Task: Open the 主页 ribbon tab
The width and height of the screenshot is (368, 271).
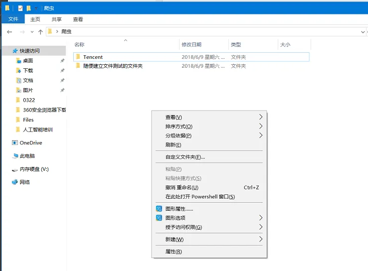Action: tap(35, 19)
